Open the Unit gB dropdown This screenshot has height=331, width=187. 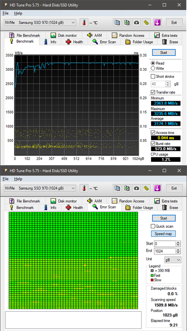pos(173,260)
